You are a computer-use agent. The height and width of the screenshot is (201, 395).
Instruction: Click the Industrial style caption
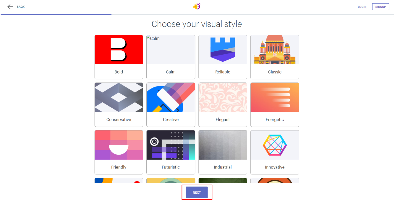point(223,167)
